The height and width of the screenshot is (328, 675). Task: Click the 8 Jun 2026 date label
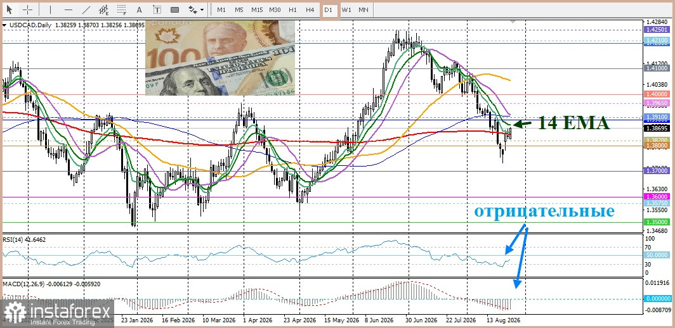pyautogui.click(x=379, y=320)
